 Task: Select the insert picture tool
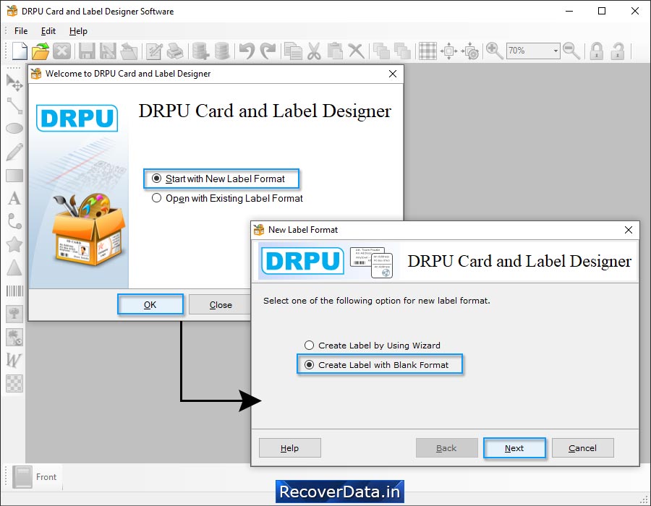(x=14, y=314)
